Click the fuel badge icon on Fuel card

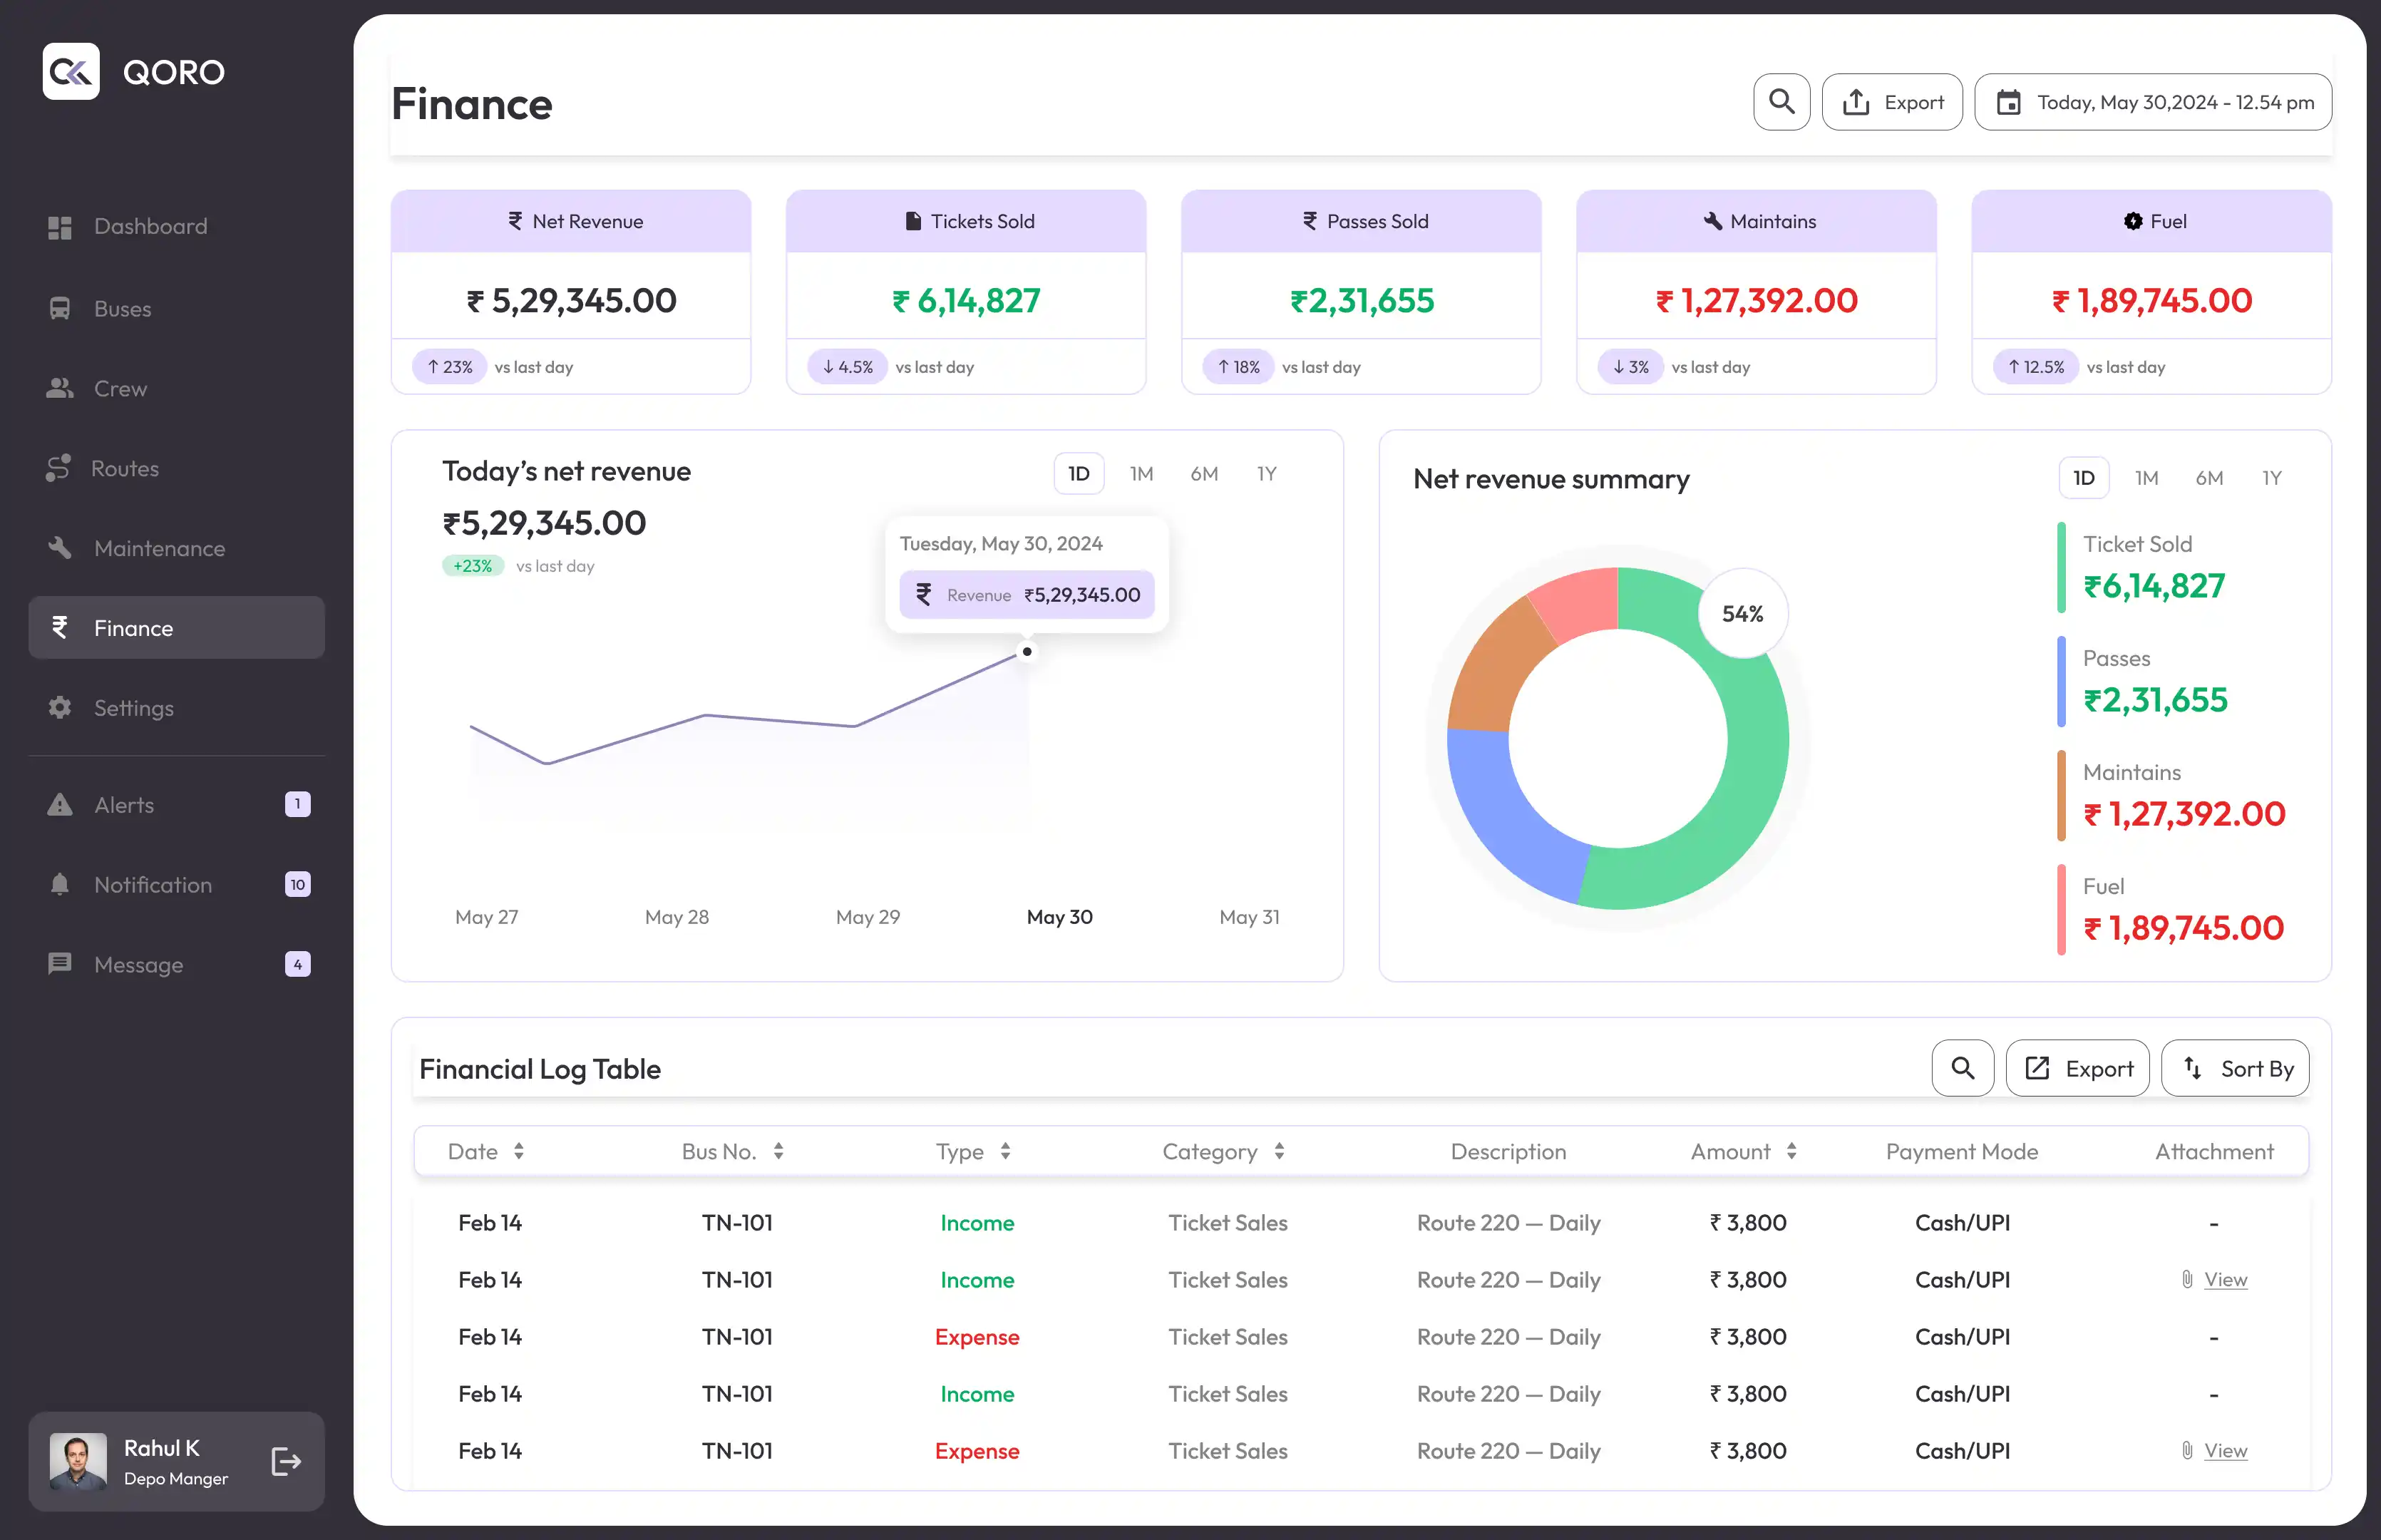pos(2133,221)
